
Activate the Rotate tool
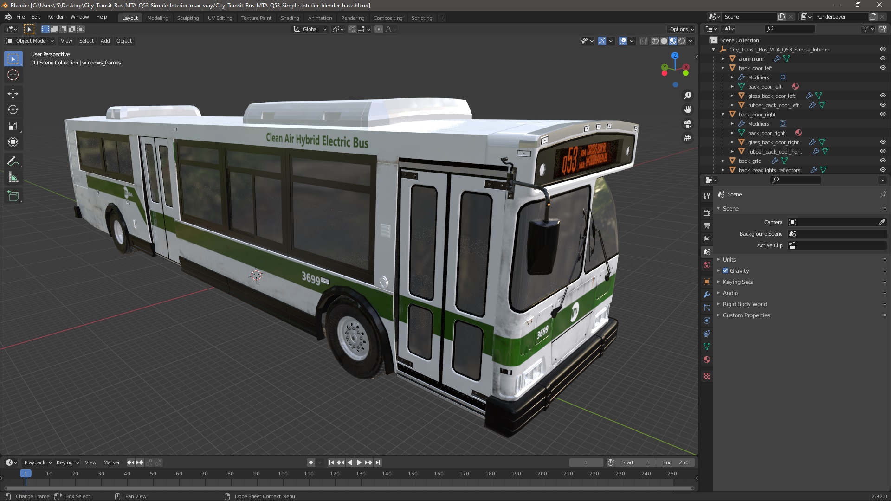(x=13, y=110)
